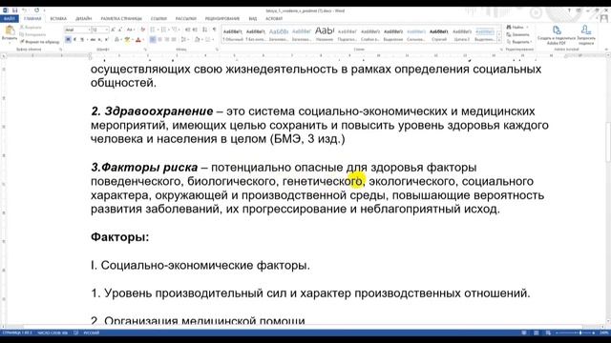The width and height of the screenshot is (611, 343).
Task: Open the ACROBAT ribbon tab
Action: click(x=274, y=18)
